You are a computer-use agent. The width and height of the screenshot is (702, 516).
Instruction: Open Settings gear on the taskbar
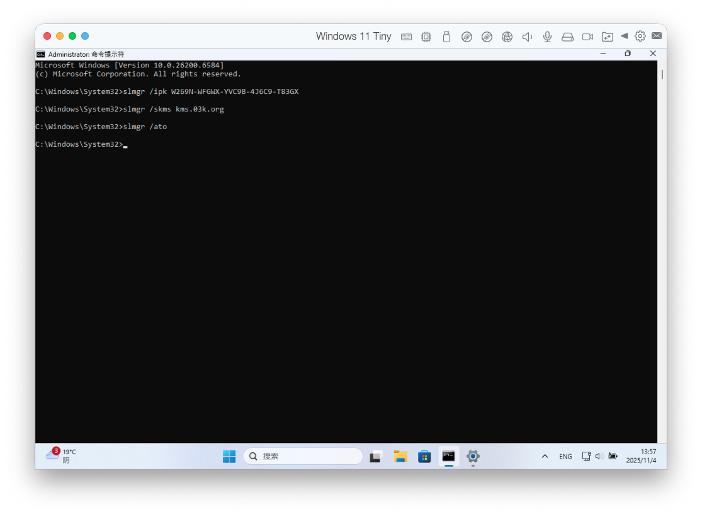(473, 456)
